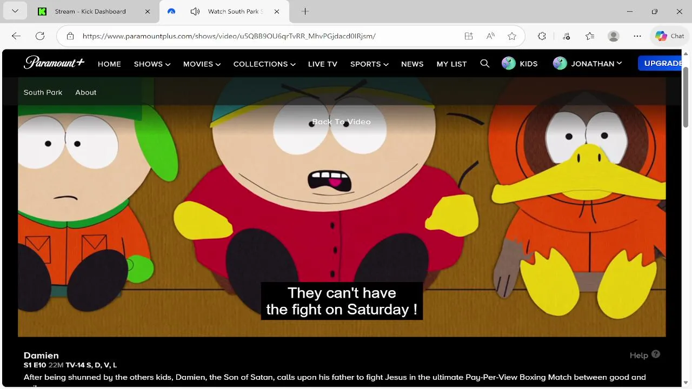Go back to previous page
The image size is (692, 389).
[x=16, y=36]
